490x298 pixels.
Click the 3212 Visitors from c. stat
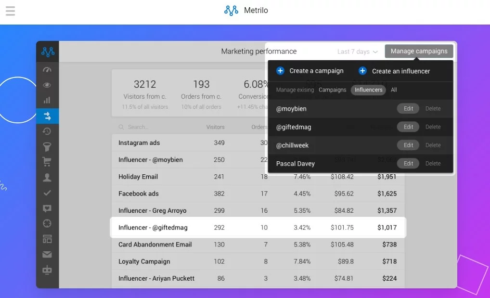pyautogui.click(x=145, y=93)
